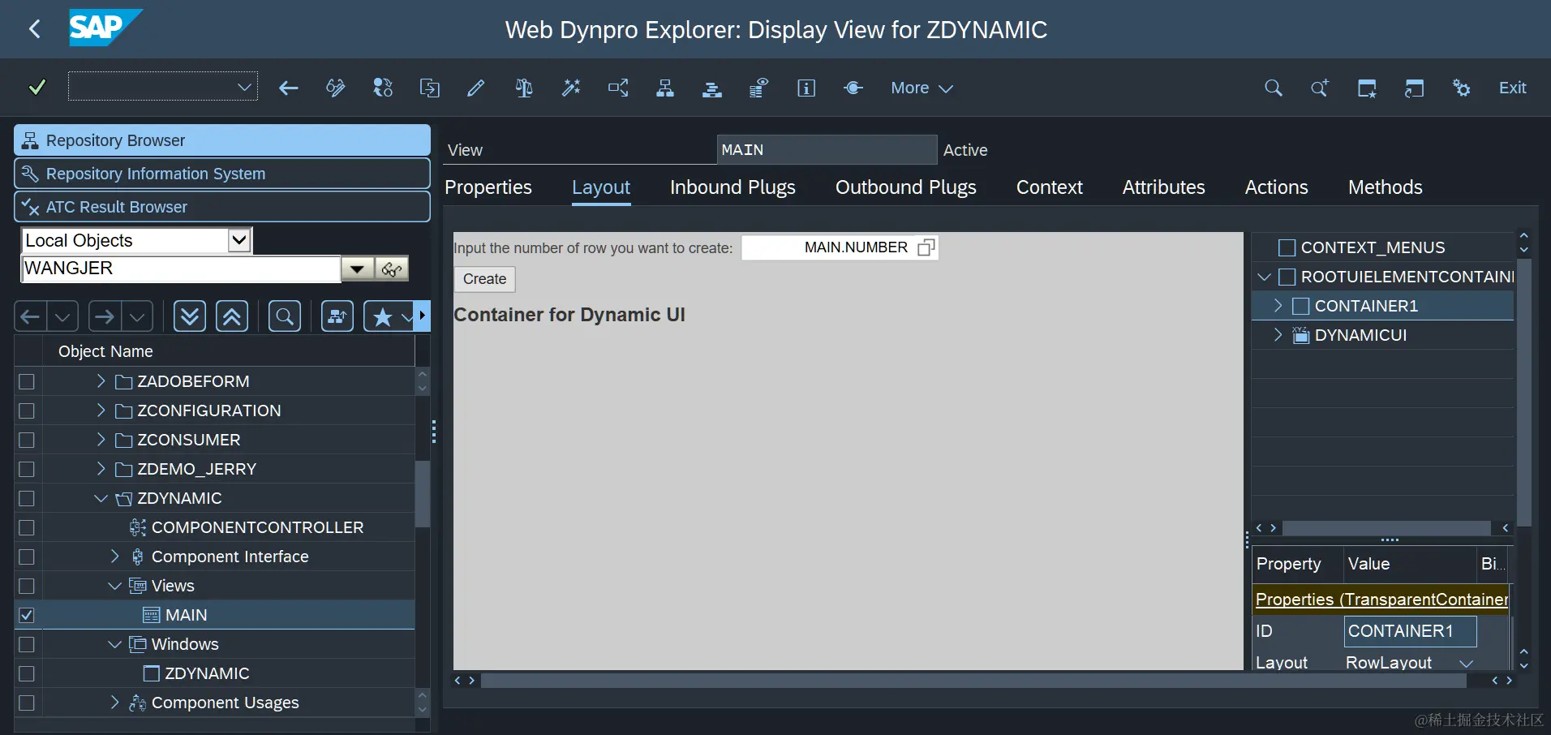Click the transaction command field

pyautogui.click(x=163, y=87)
